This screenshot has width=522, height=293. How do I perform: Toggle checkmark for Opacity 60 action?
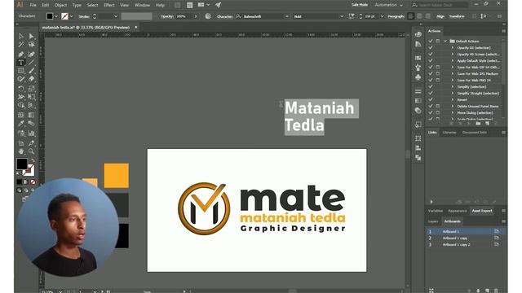coord(431,48)
